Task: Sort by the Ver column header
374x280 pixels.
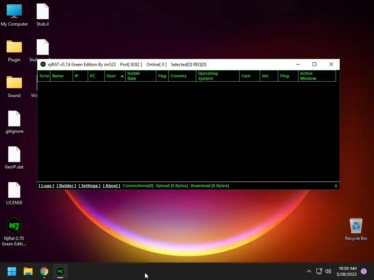Action: [x=269, y=76]
